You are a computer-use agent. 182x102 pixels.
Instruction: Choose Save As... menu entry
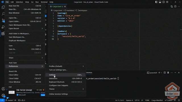[x=25, y=49]
